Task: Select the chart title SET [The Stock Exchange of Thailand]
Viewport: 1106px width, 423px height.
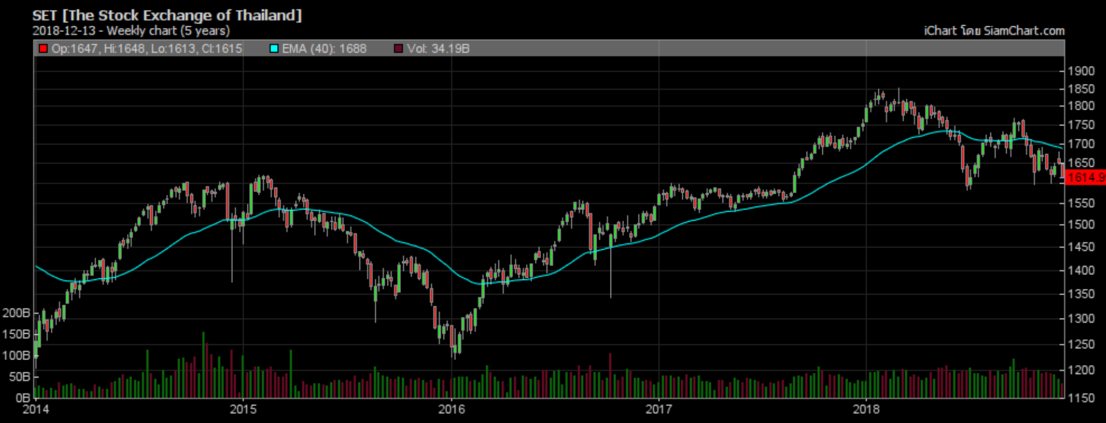Action: [167, 15]
